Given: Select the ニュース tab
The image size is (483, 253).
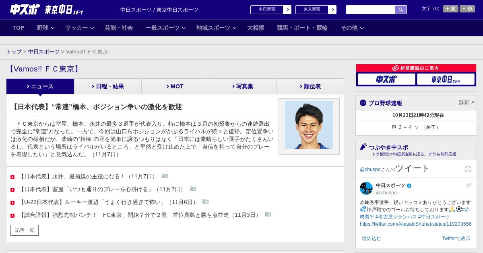Looking at the screenshot, I should point(40,86).
